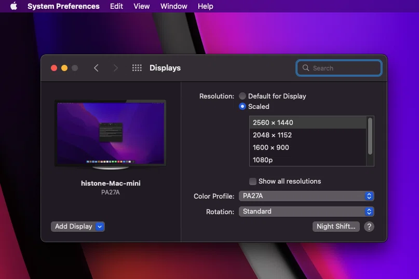Open the Rotation dropdown
The height and width of the screenshot is (279, 419).
[x=306, y=212]
